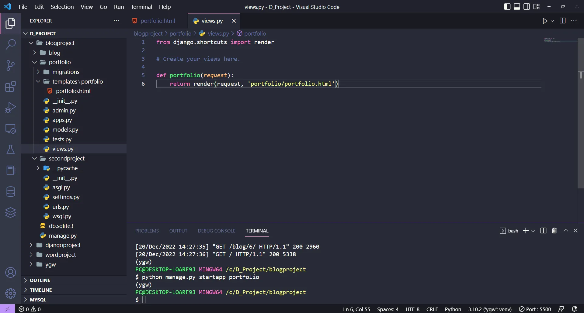Open the Source Control view
The height and width of the screenshot is (313, 584).
click(x=11, y=65)
